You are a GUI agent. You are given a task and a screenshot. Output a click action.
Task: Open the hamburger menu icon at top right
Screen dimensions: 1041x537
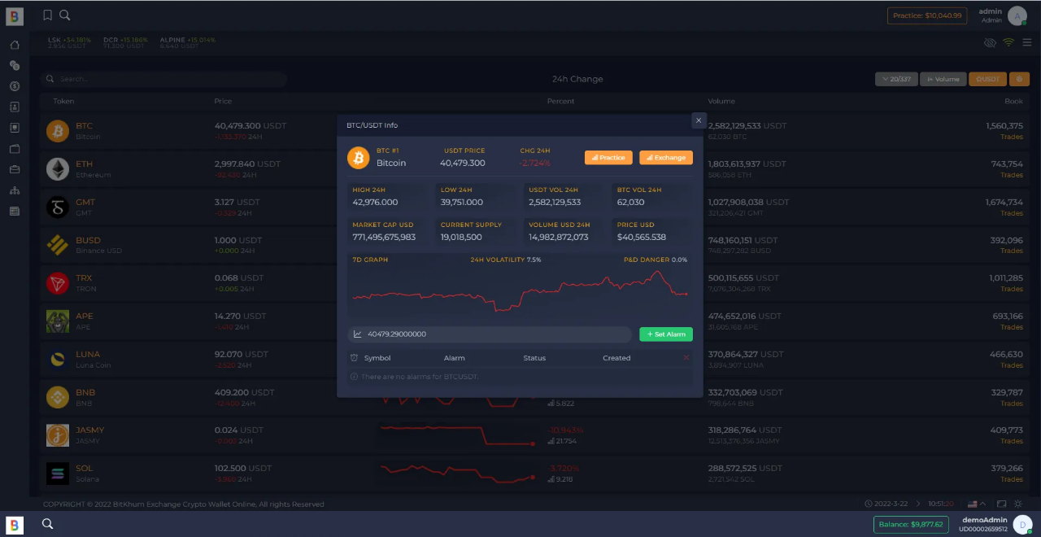(1027, 42)
